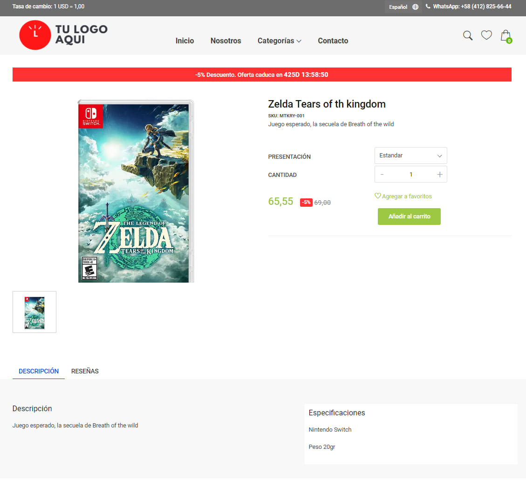Image resolution: width=526 pixels, height=481 pixels.
Task: Decrease quantity with the minus button
Action: click(382, 175)
